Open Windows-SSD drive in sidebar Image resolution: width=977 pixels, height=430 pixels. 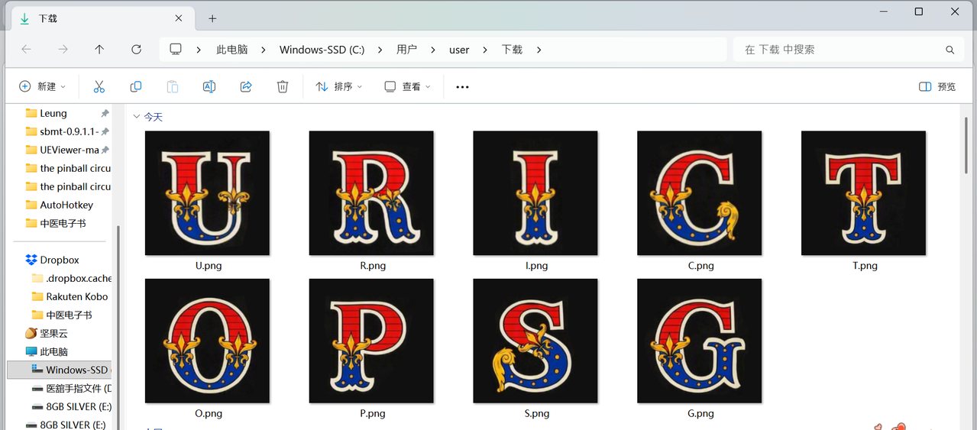point(60,370)
